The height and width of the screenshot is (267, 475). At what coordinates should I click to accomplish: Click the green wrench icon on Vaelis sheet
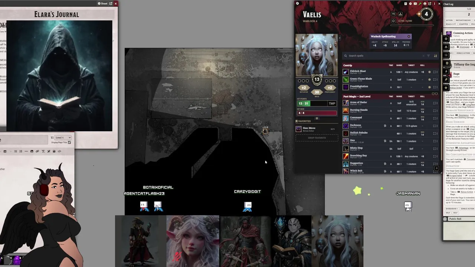(x=420, y=4)
